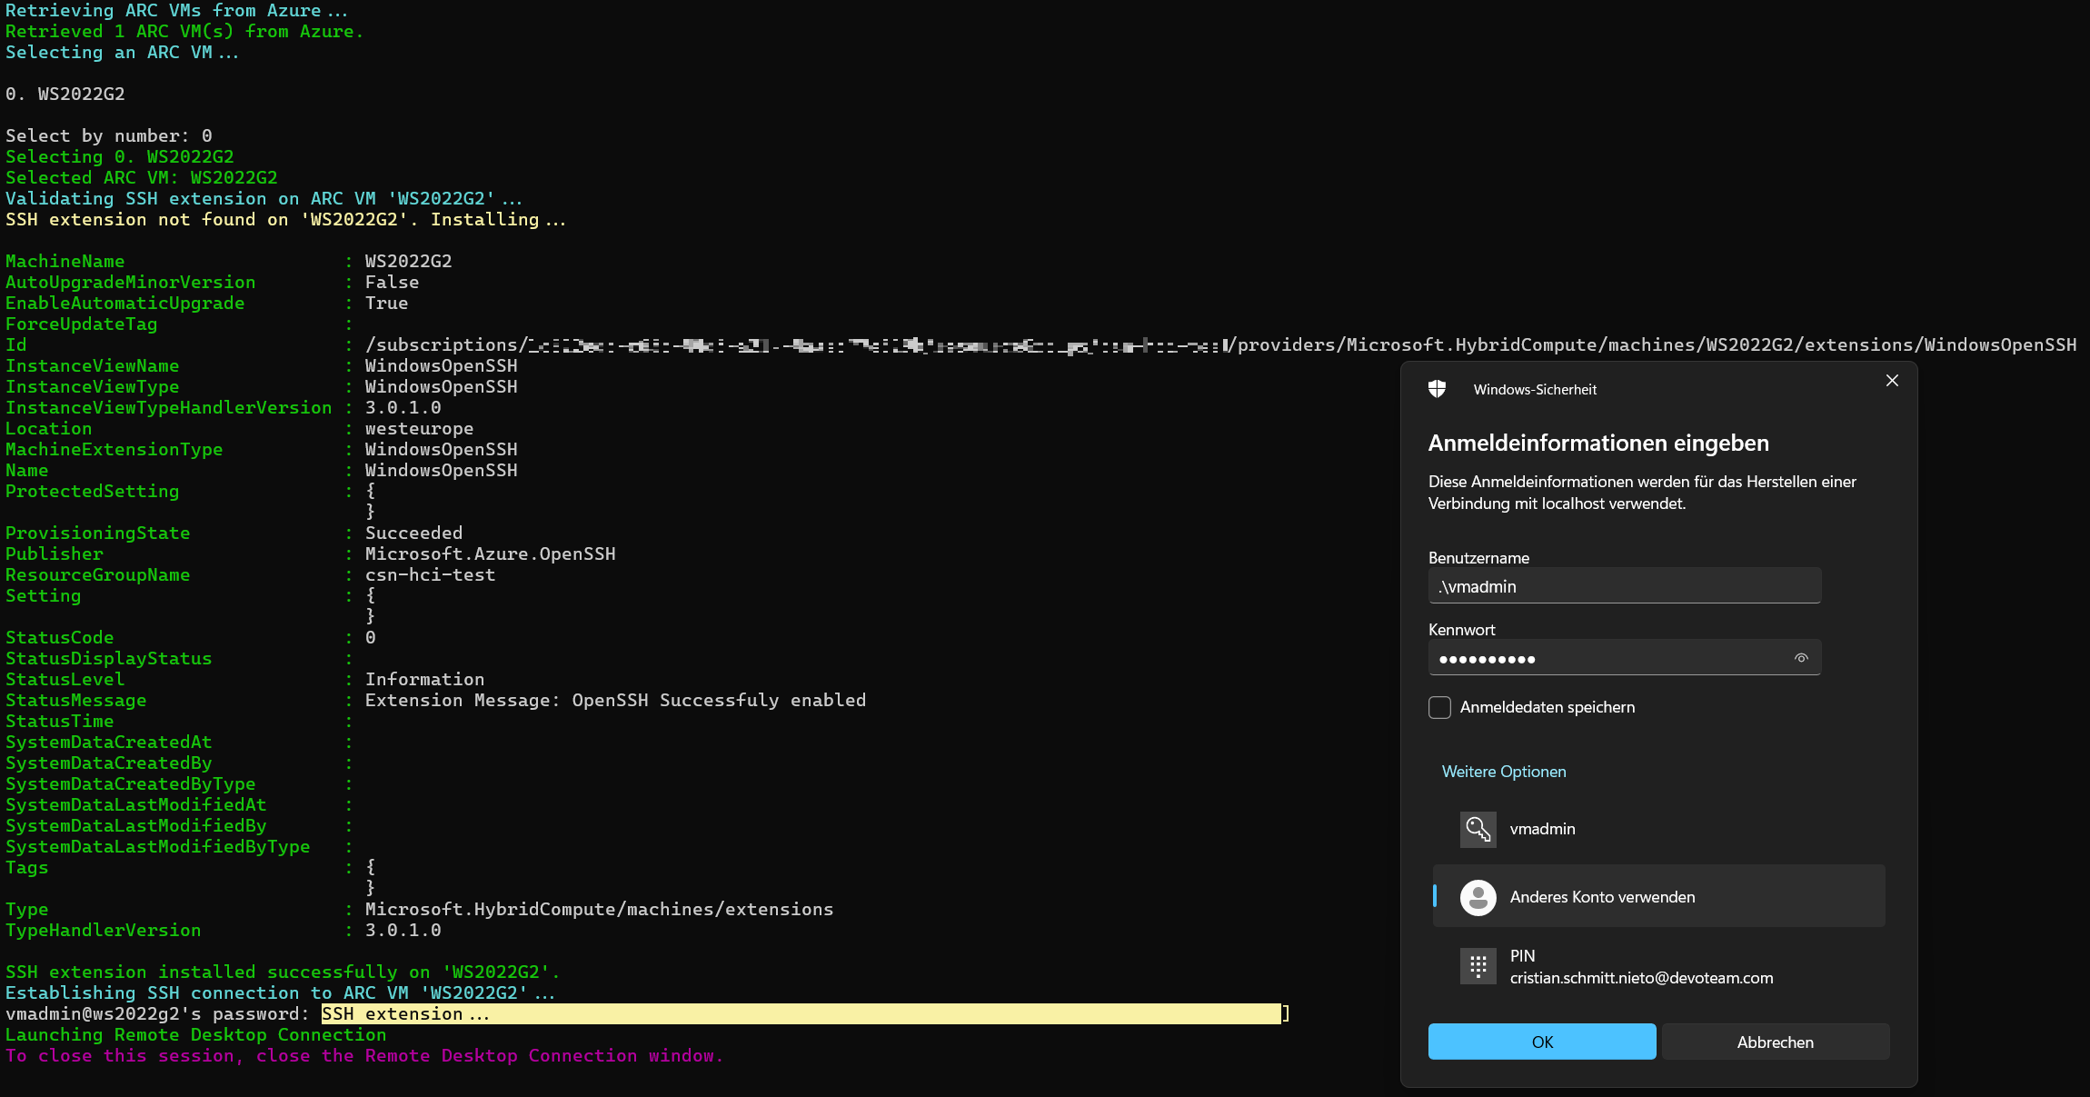The height and width of the screenshot is (1097, 2090).
Task: Click the Microsoft.HybridCompute/machines/extensions Type value
Action: pyautogui.click(x=599, y=909)
